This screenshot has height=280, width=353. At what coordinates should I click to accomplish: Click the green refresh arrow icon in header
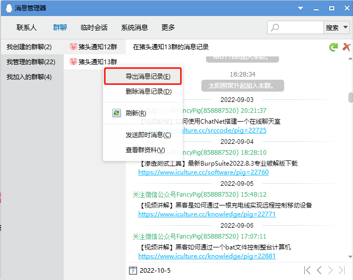[333, 47]
